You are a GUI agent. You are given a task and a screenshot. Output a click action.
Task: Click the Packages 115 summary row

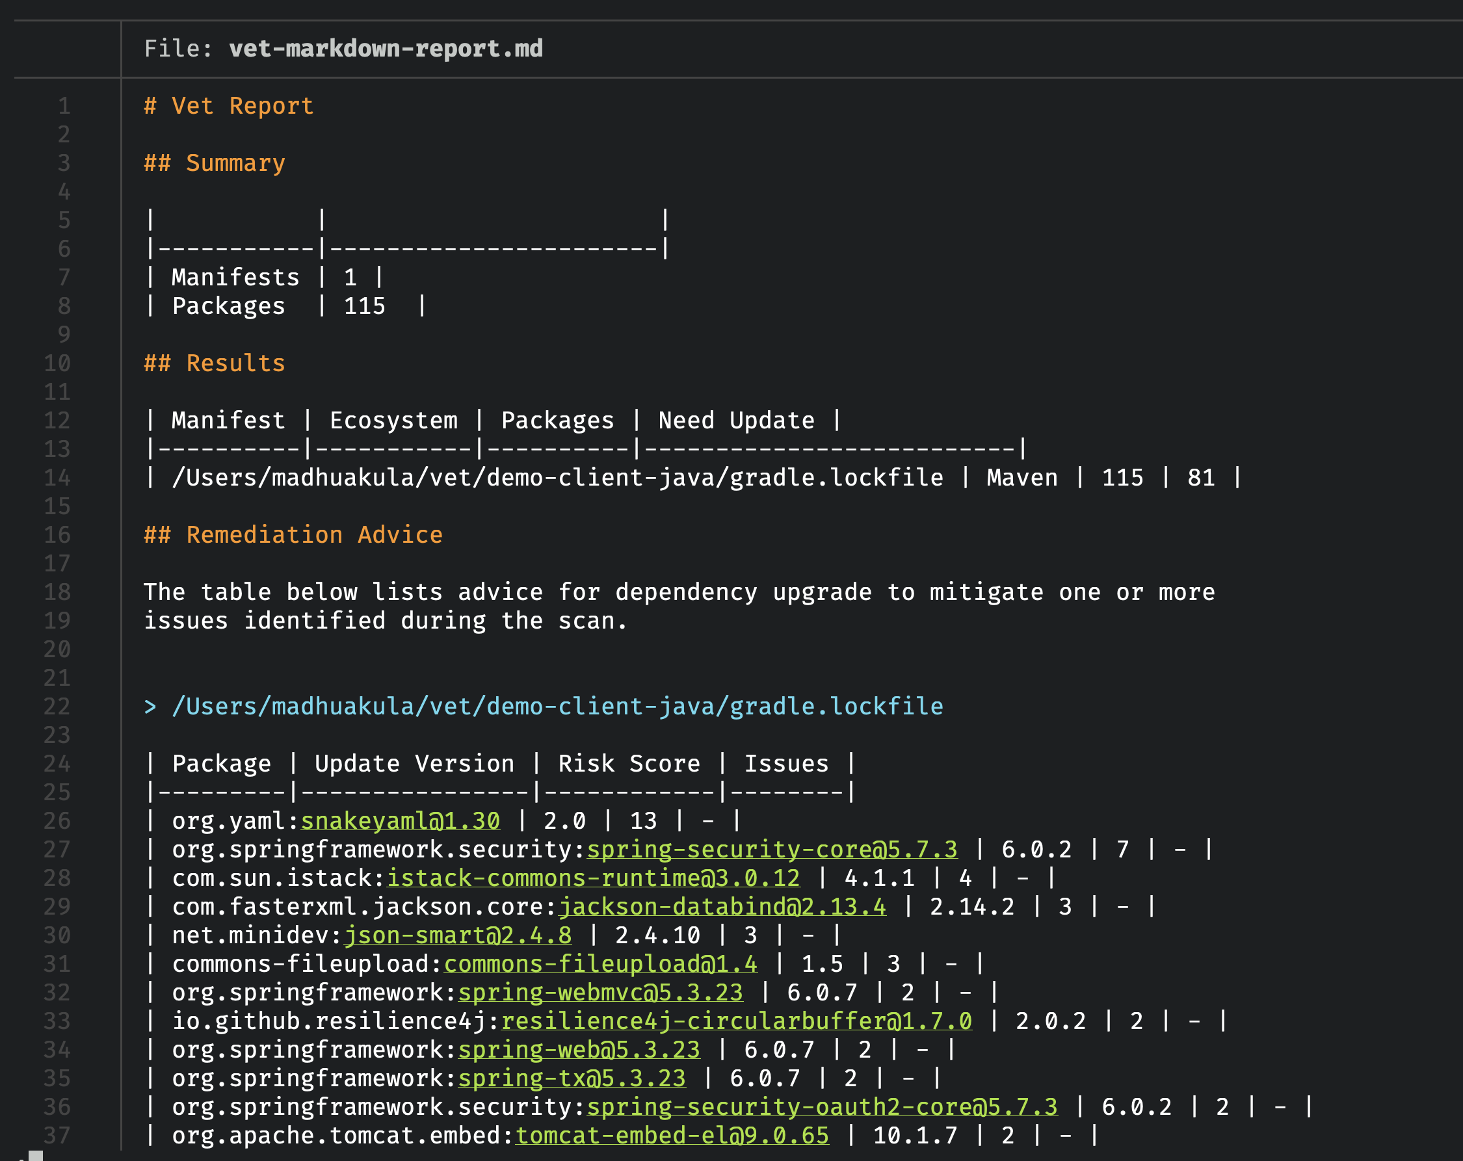(x=285, y=307)
